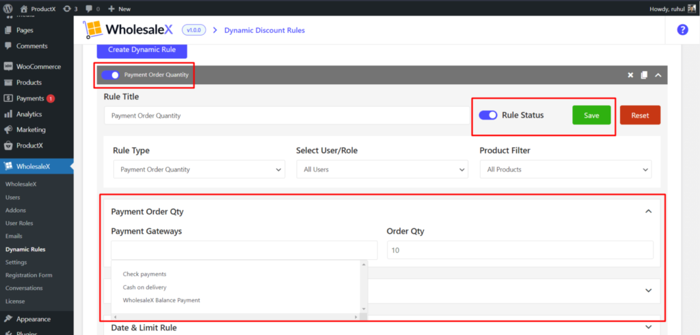This screenshot has height=335, width=700.
Task: Delete the rule with the X icon
Action: pos(630,75)
